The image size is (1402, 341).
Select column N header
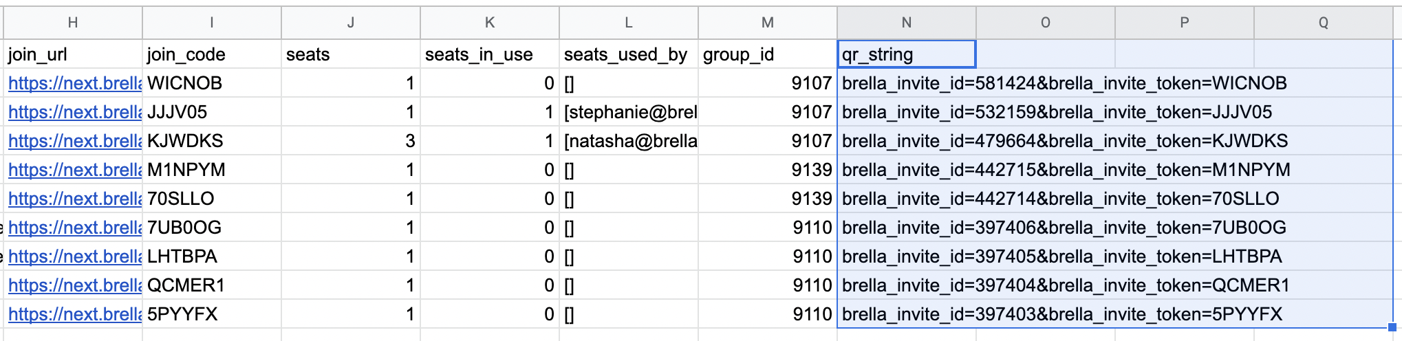[x=907, y=23]
